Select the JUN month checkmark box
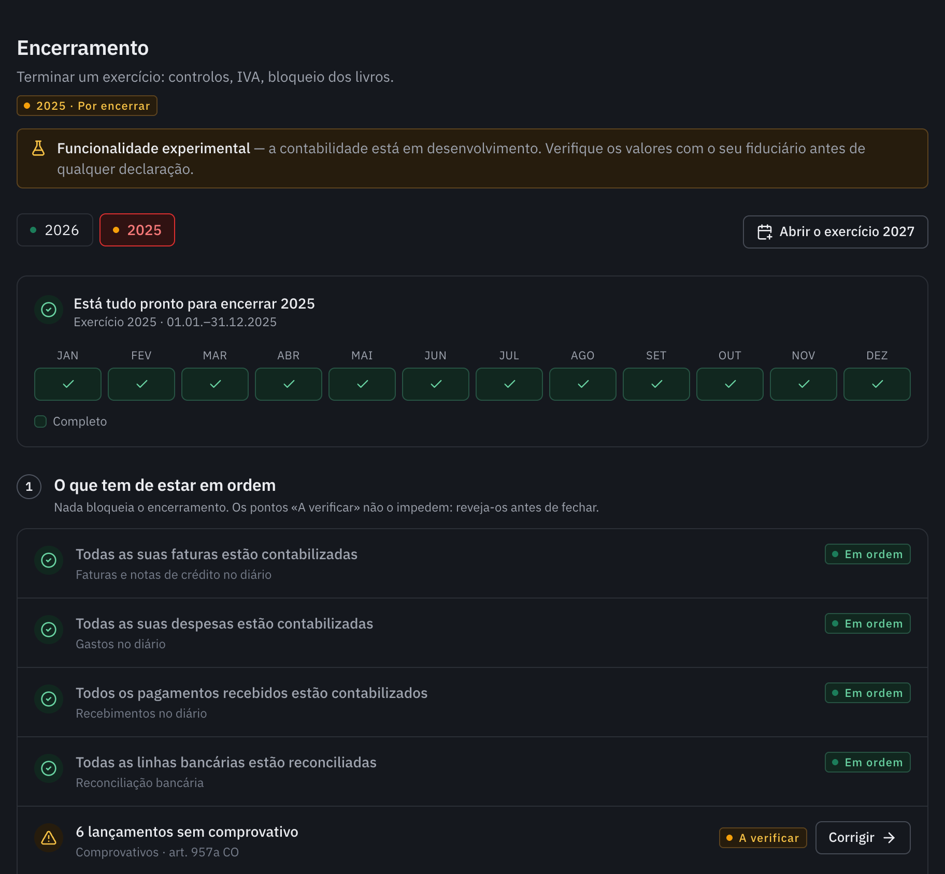This screenshot has height=874, width=945. [x=436, y=384]
